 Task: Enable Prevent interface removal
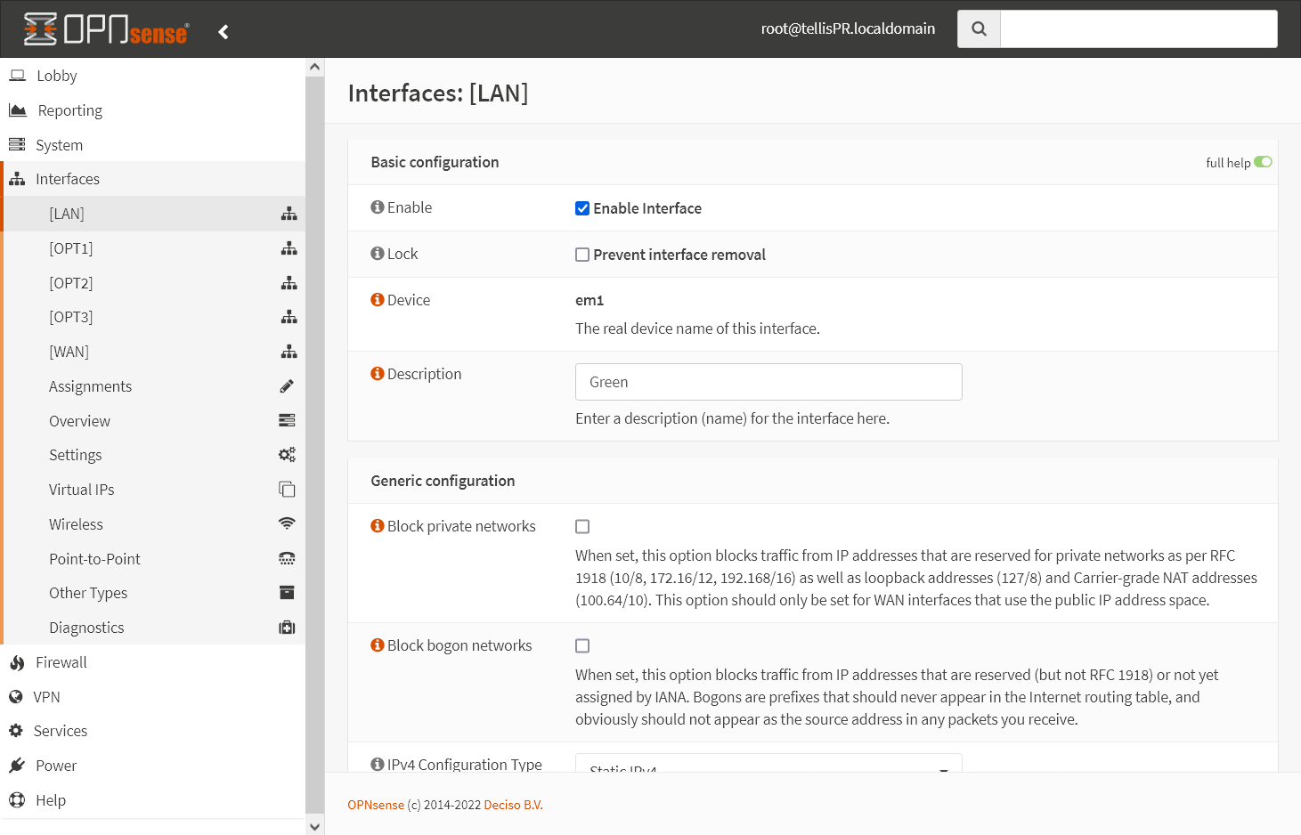tap(581, 255)
